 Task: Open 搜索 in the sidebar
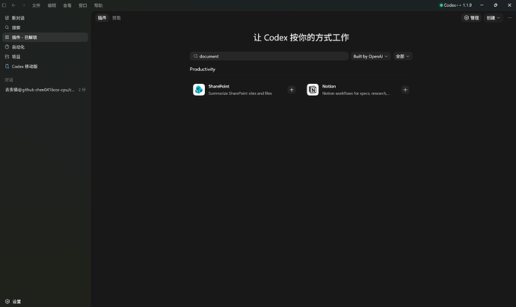click(x=45, y=28)
